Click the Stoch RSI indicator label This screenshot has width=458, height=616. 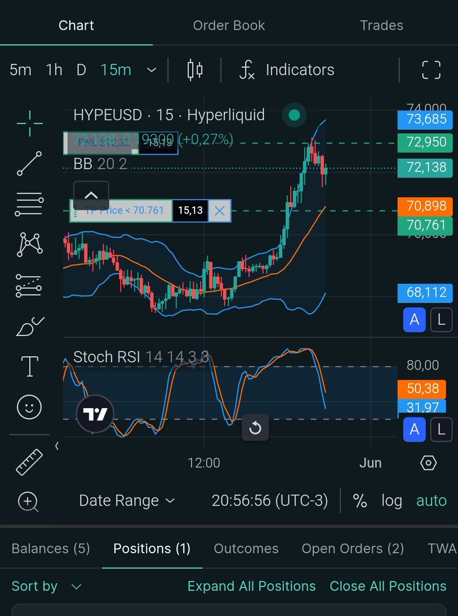[141, 357]
